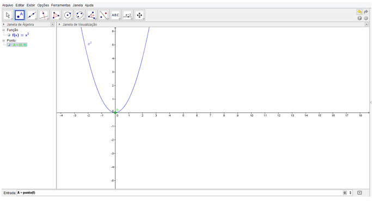The height and width of the screenshot is (201, 372).
Task: Select the Line through Two Points tool
Action: 32,15
